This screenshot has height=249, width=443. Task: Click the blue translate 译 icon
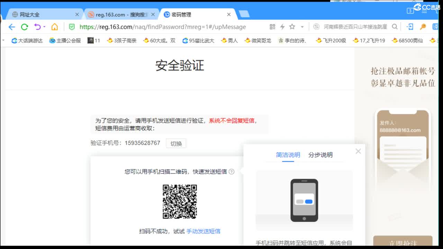point(435,27)
